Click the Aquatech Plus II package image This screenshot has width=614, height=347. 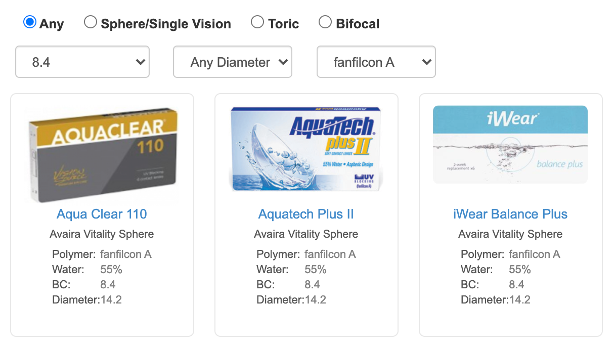pyautogui.click(x=305, y=147)
